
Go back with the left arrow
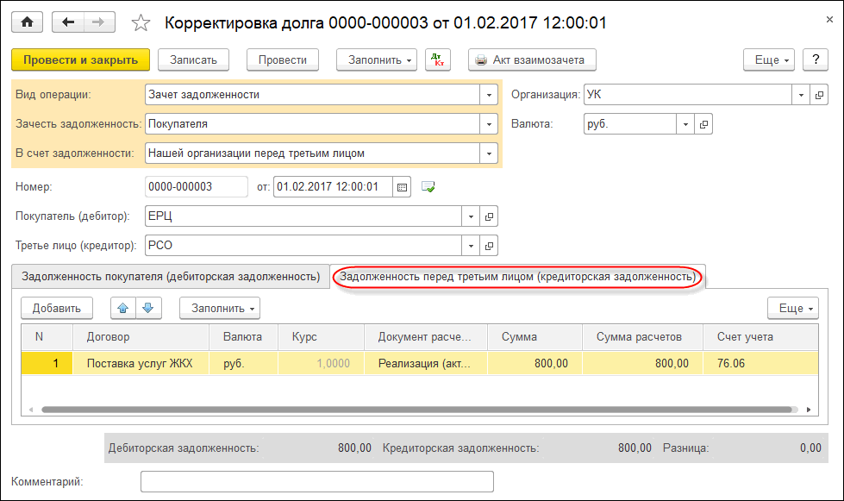point(69,22)
